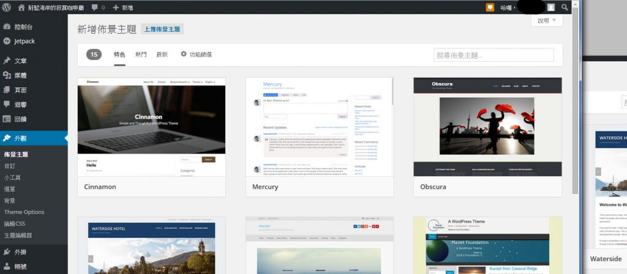Switch to the 熱門 popular tab
The image size is (627, 274).
(x=141, y=54)
